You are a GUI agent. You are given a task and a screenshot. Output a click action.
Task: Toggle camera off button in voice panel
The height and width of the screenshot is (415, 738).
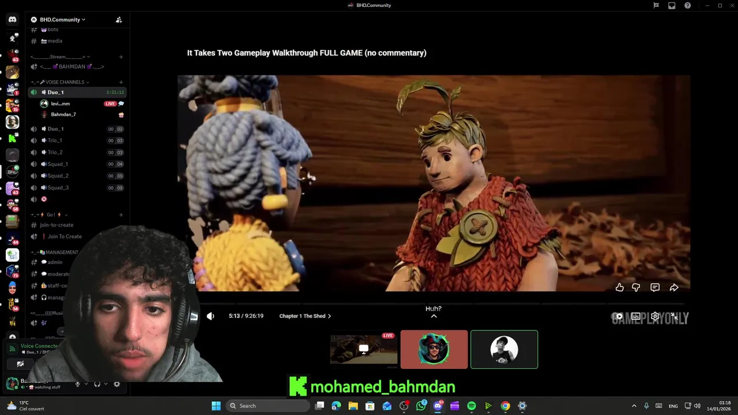click(x=20, y=364)
